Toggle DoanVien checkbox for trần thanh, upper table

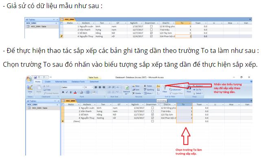point(151,30)
